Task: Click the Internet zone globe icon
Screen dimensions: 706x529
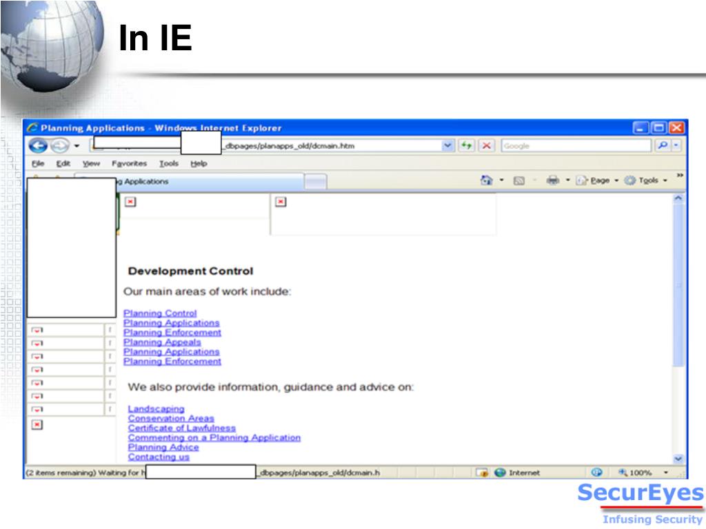Action: click(501, 473)
